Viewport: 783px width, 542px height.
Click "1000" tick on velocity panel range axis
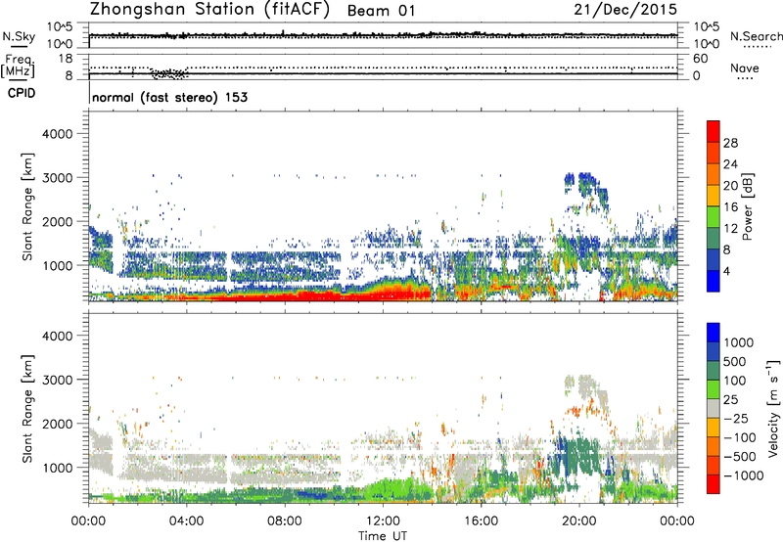tap(58, 468)
